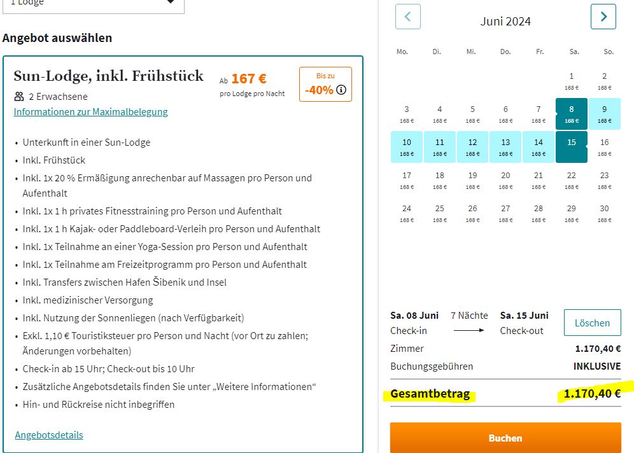The width and height of the screenshot is (634, 453).
Task: Clear selected dates with Löschen
Action: click(x=593, y=323)
